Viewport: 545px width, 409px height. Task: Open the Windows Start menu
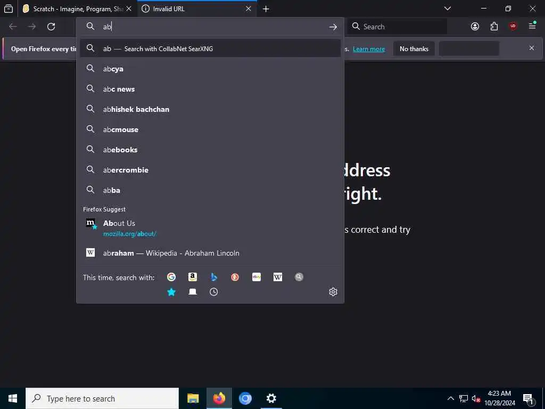[13, 398]
